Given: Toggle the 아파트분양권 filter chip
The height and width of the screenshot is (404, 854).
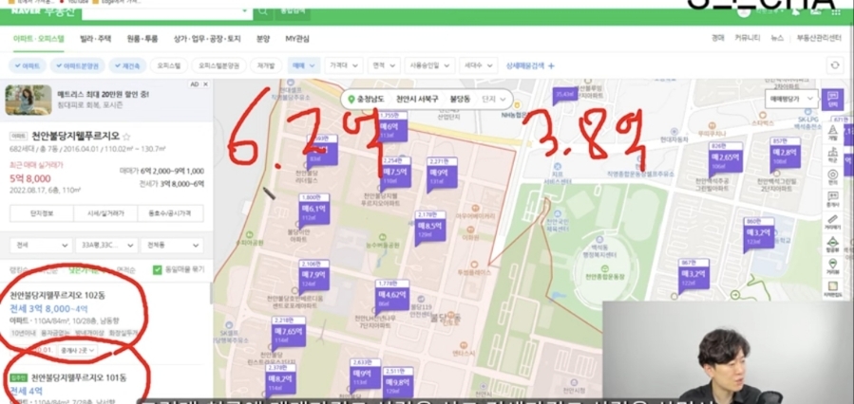Looking at the screenshot, I should 77,65.
